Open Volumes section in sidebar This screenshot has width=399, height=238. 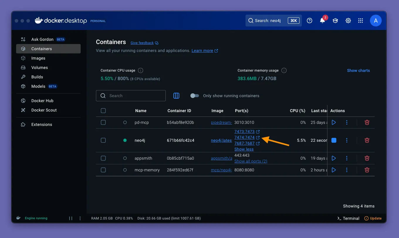(39, 67)
